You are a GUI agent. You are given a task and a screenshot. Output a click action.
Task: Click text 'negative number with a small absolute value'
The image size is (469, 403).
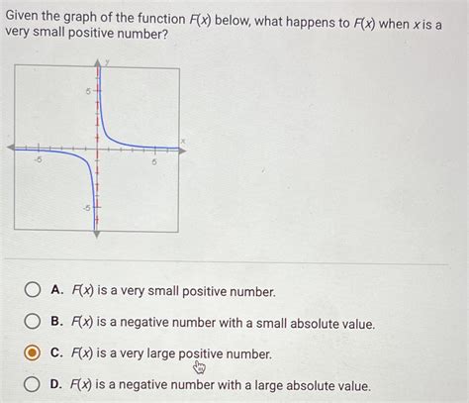[247, 323]
